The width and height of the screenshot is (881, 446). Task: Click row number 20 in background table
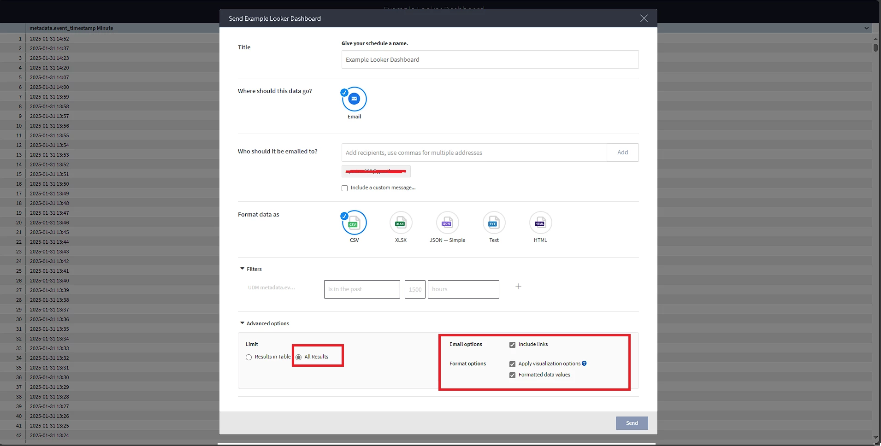(19, 223)
